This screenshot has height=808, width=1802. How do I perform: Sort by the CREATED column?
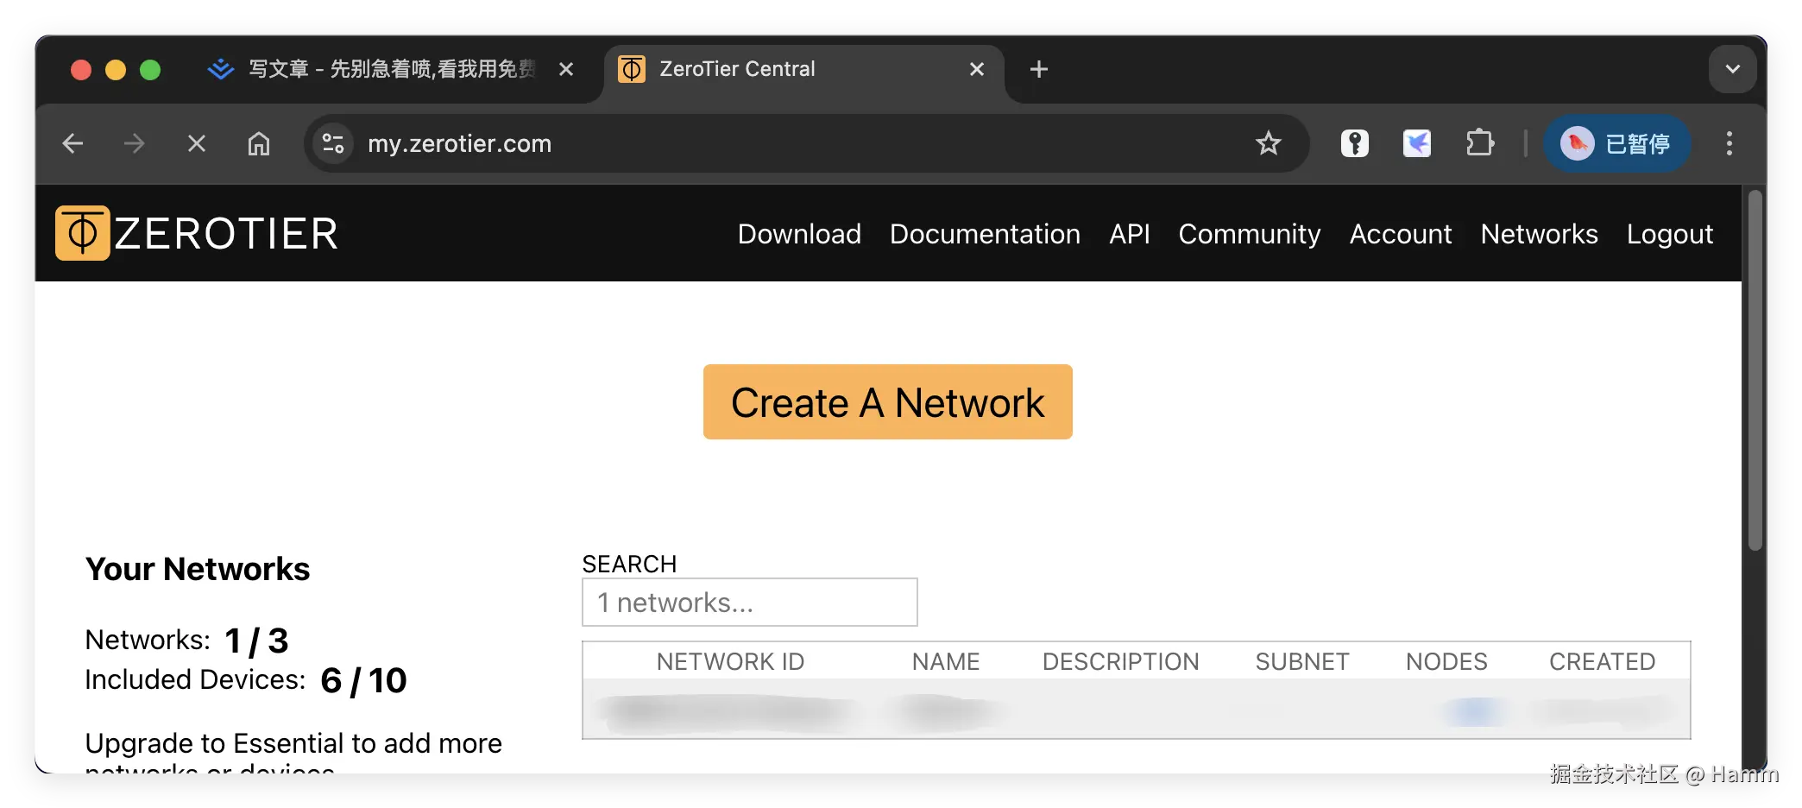click(x=1603, y=661)
